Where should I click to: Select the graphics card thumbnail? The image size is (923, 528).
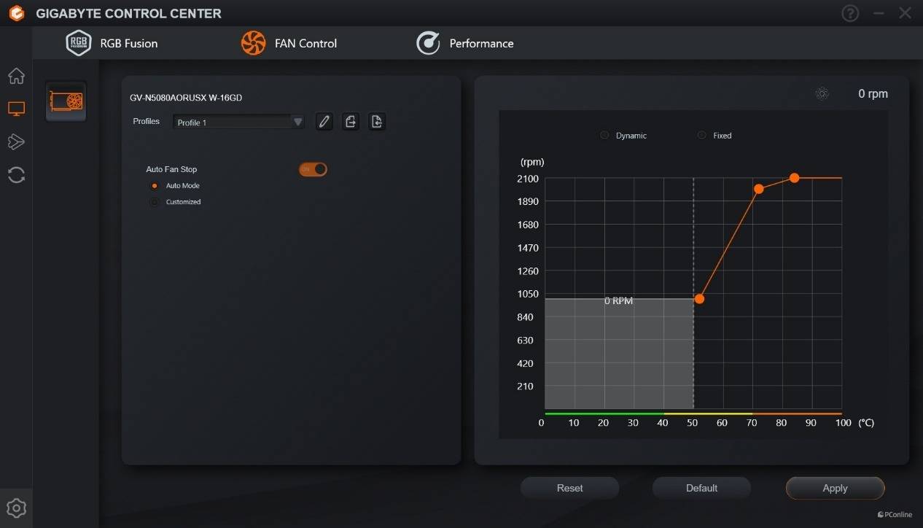[x=66, y=101]
